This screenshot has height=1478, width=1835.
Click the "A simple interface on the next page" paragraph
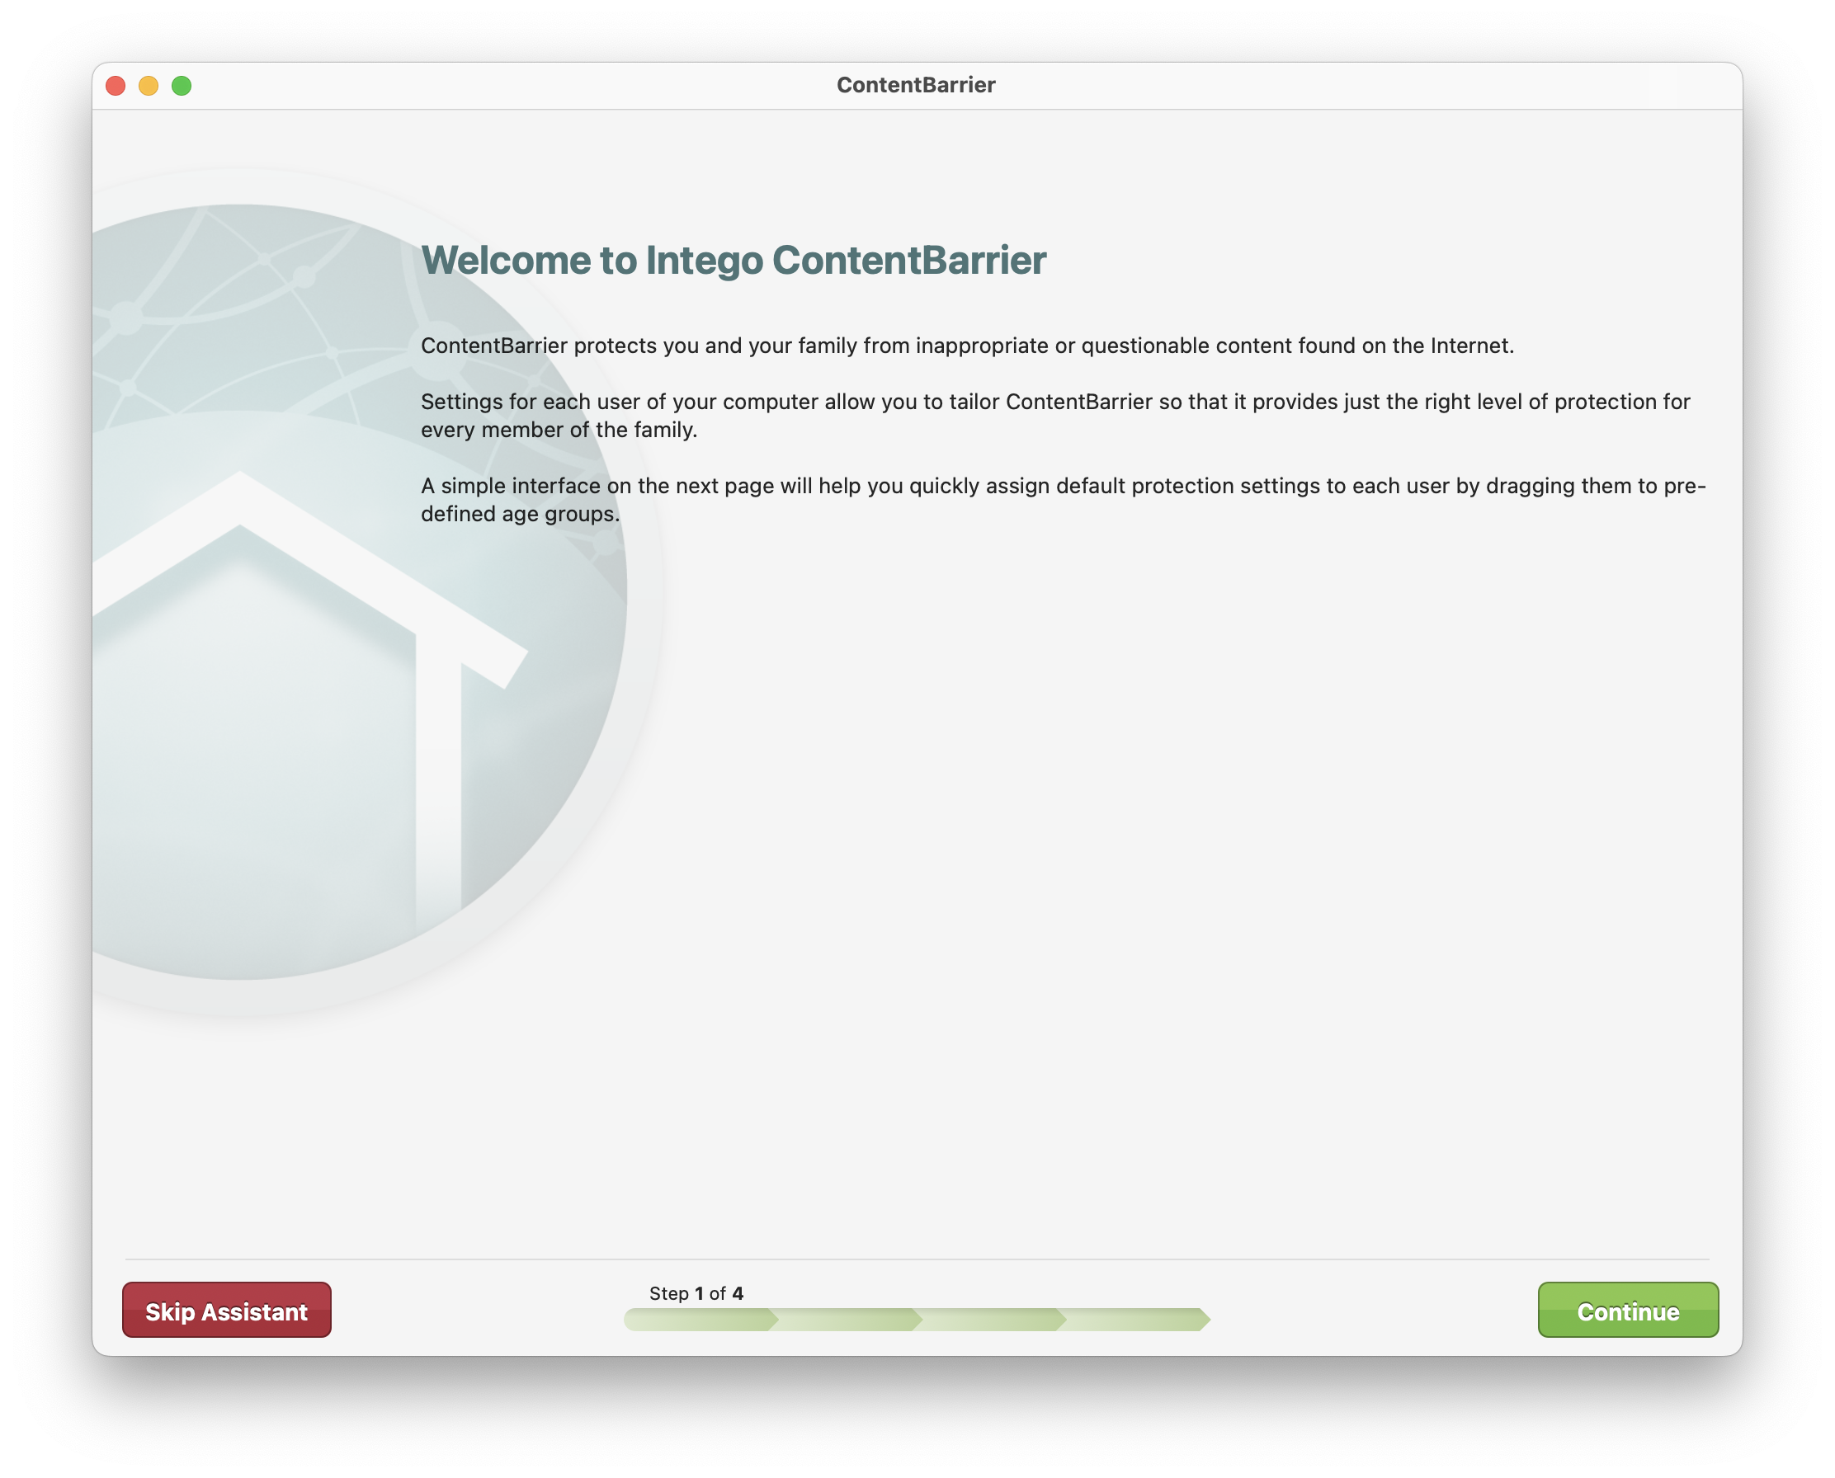coord(1063,500)
